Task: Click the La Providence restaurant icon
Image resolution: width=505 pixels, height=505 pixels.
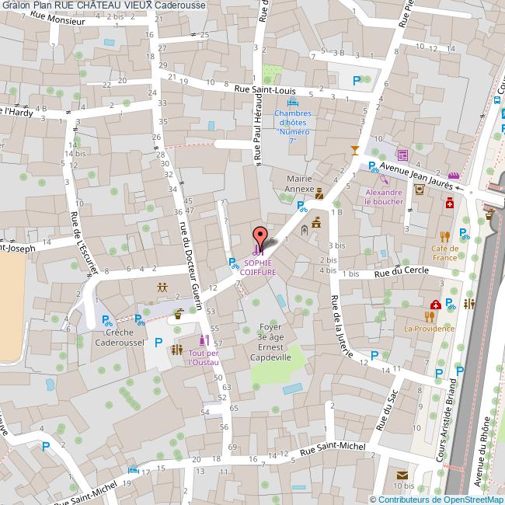Action: coord(429,315)
